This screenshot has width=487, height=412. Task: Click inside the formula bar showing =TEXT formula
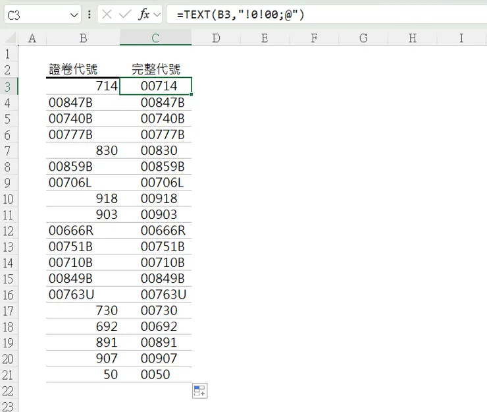pos(326,15)
